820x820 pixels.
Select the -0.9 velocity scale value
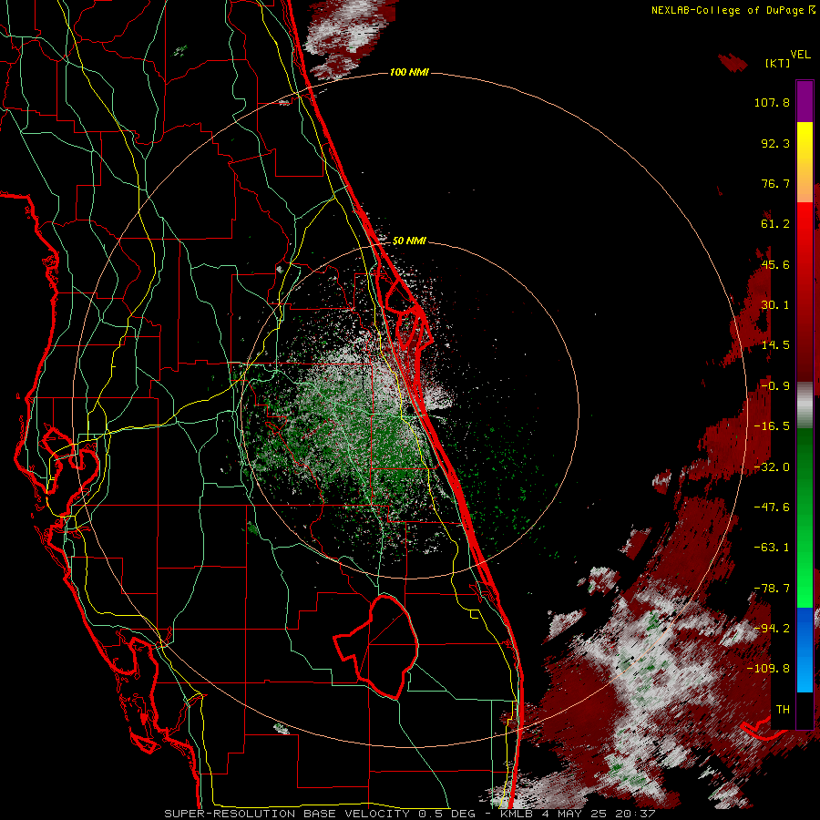pyautogui.click(x=775, y=386)
